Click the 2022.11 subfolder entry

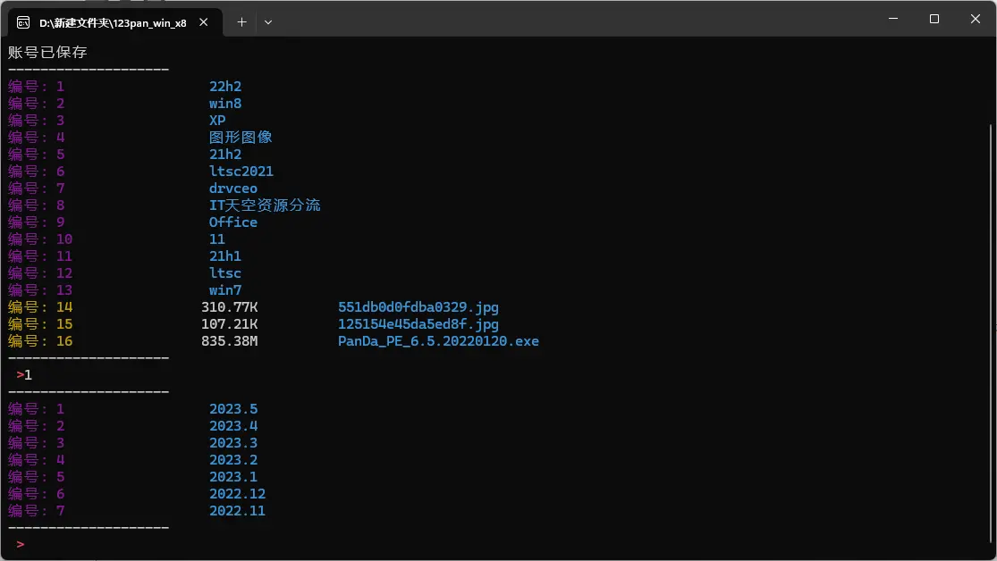(237, 511)
